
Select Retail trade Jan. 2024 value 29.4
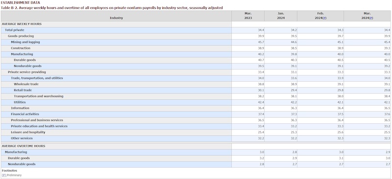click(x=294, y=90)
